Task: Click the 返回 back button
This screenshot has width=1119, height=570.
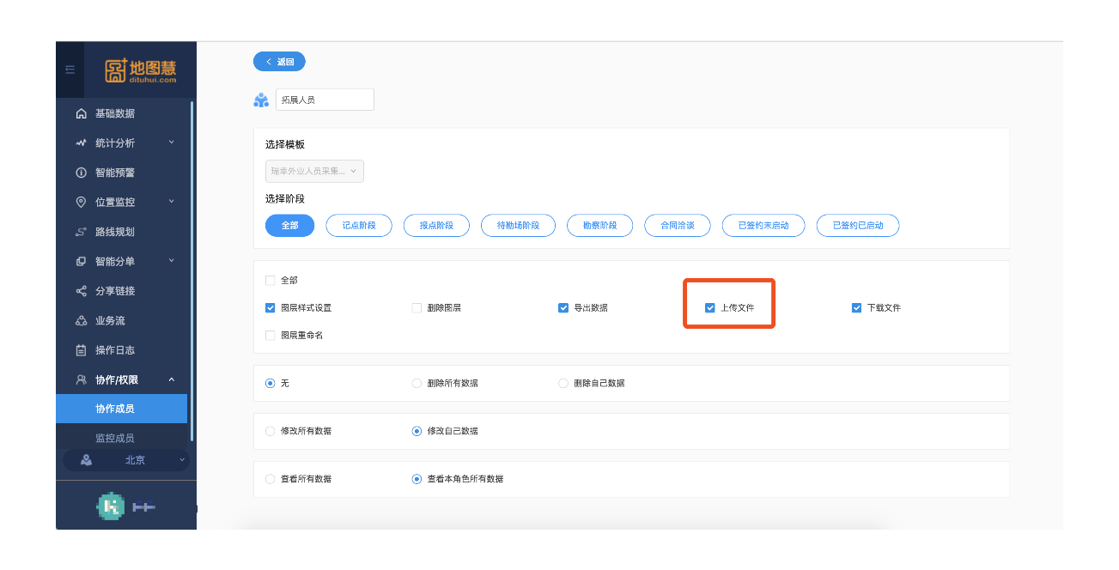Action: [279, 62]
